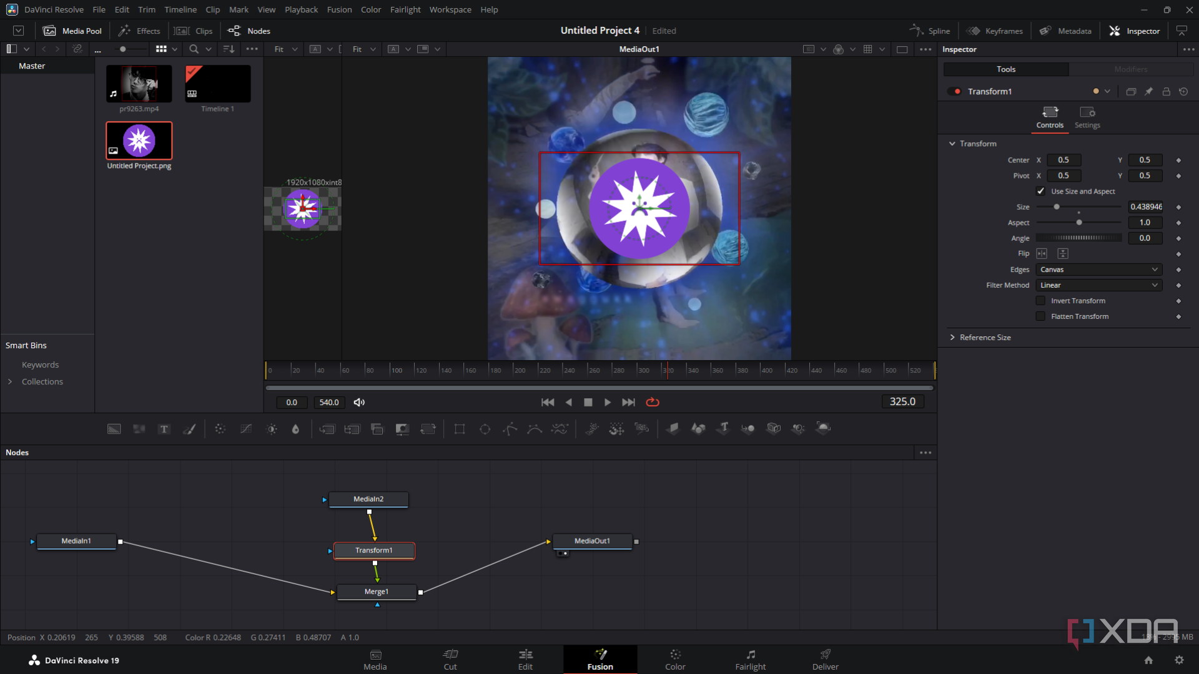Add a Brightness Contrast tool

click(x=272, y=429)
